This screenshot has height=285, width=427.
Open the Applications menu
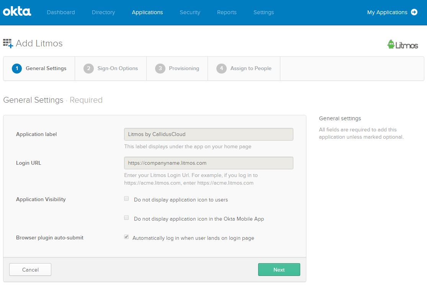147,12
